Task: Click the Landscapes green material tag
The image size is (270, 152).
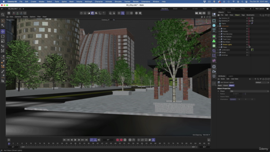Action: (252, 50)
